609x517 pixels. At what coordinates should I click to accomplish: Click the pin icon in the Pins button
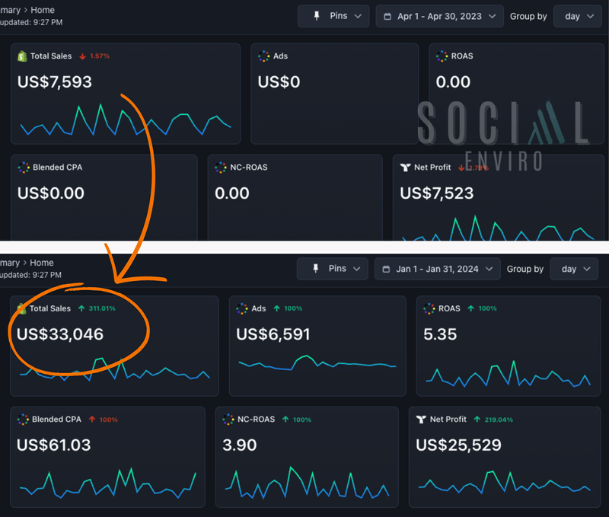click(x=314, y=16)
